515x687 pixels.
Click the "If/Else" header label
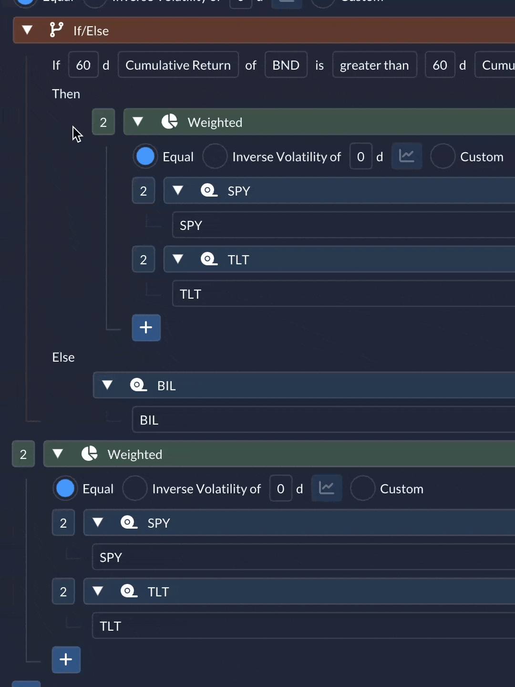[x=91, y=31]
